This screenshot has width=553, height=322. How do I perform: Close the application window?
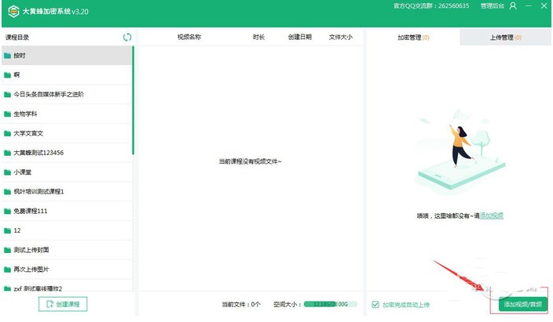tap(544, 5)
